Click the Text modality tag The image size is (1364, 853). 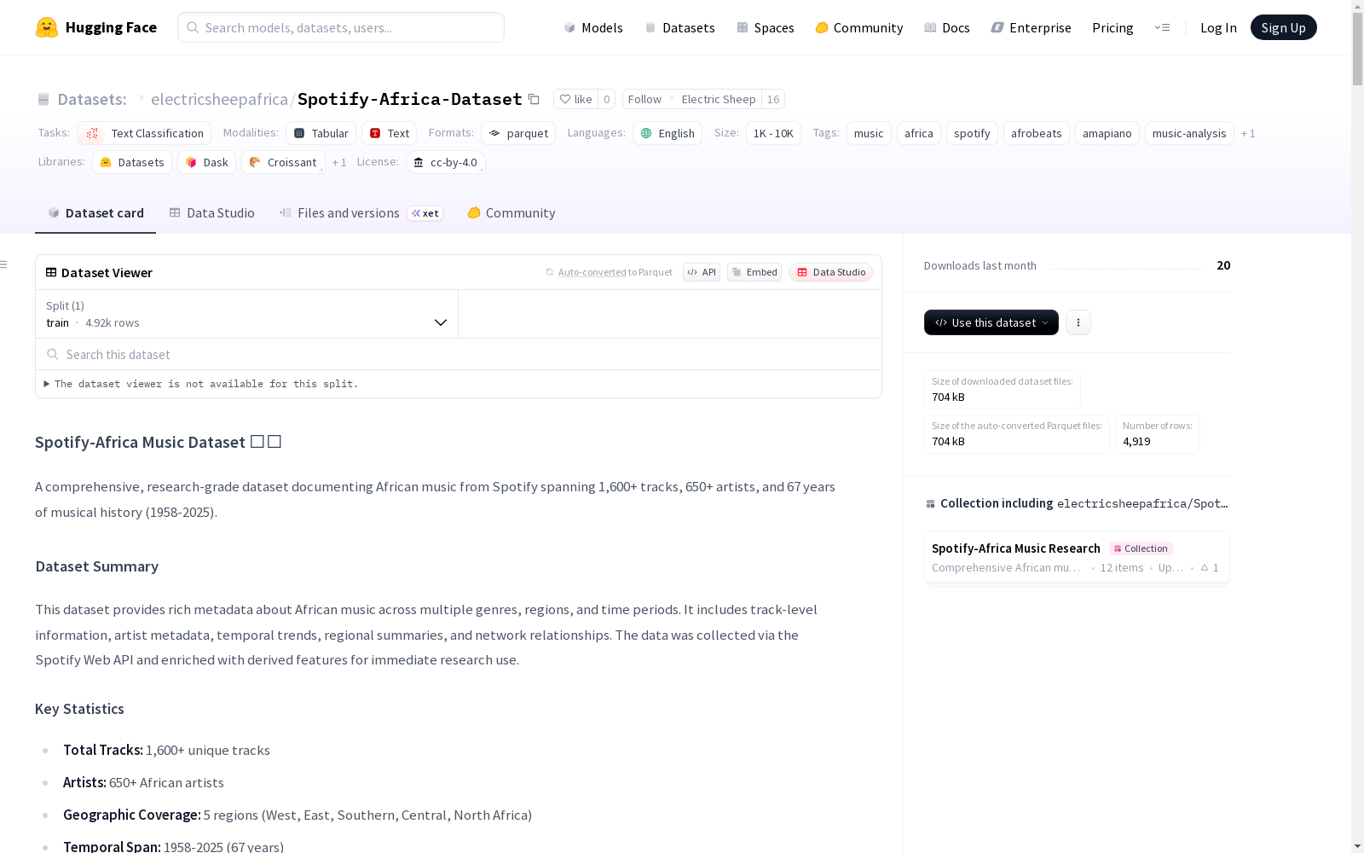pos(390,133)
